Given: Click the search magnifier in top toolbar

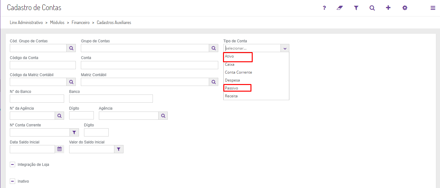Looking at the screenshot, I should pos(372,8).
